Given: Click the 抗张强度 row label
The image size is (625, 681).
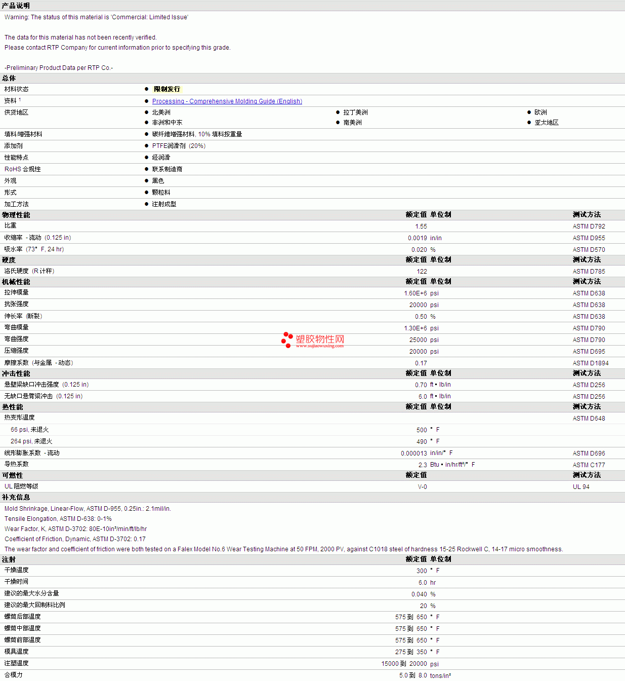Looking at the screenshot, I should click(x=17, y=304).
